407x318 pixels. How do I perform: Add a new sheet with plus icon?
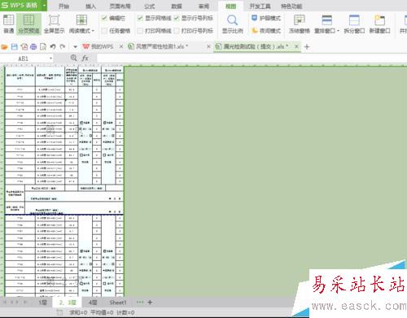(150, 303)
